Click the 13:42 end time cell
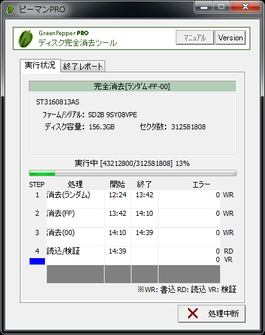 (x=144, y=195)
